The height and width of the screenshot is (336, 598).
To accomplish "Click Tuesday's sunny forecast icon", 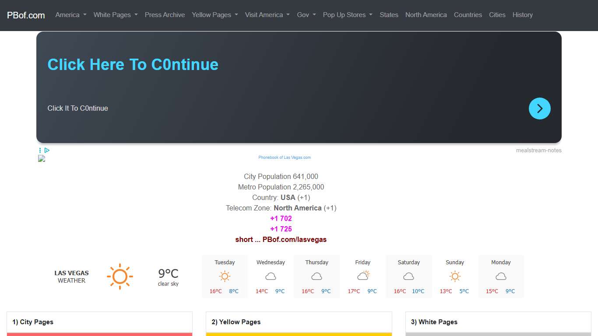I will [x=225, y=276].
